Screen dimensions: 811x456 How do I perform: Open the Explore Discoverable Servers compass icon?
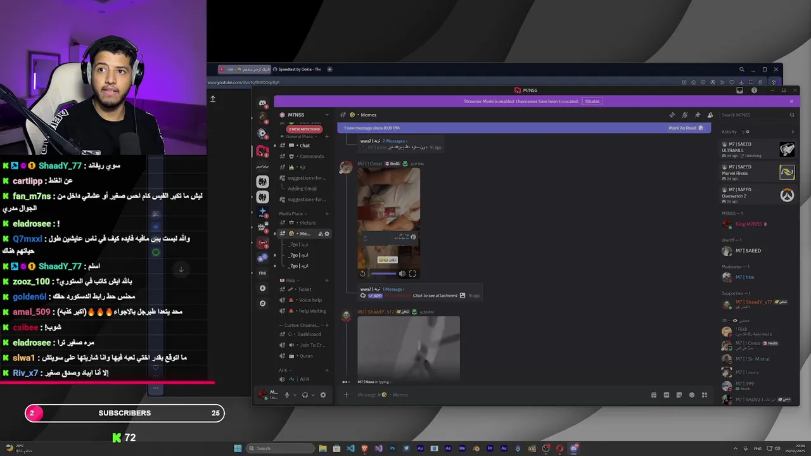pos(262,303)
